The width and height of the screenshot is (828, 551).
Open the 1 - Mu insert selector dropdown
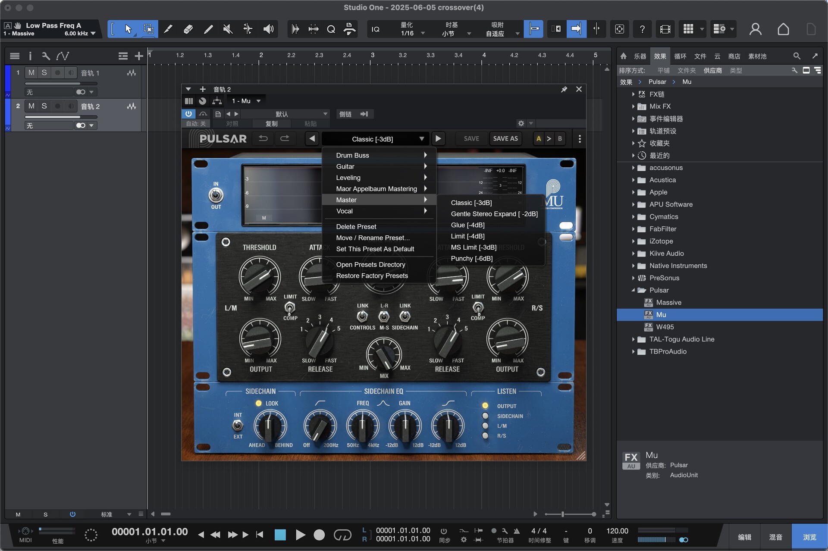tap(246, 101)
